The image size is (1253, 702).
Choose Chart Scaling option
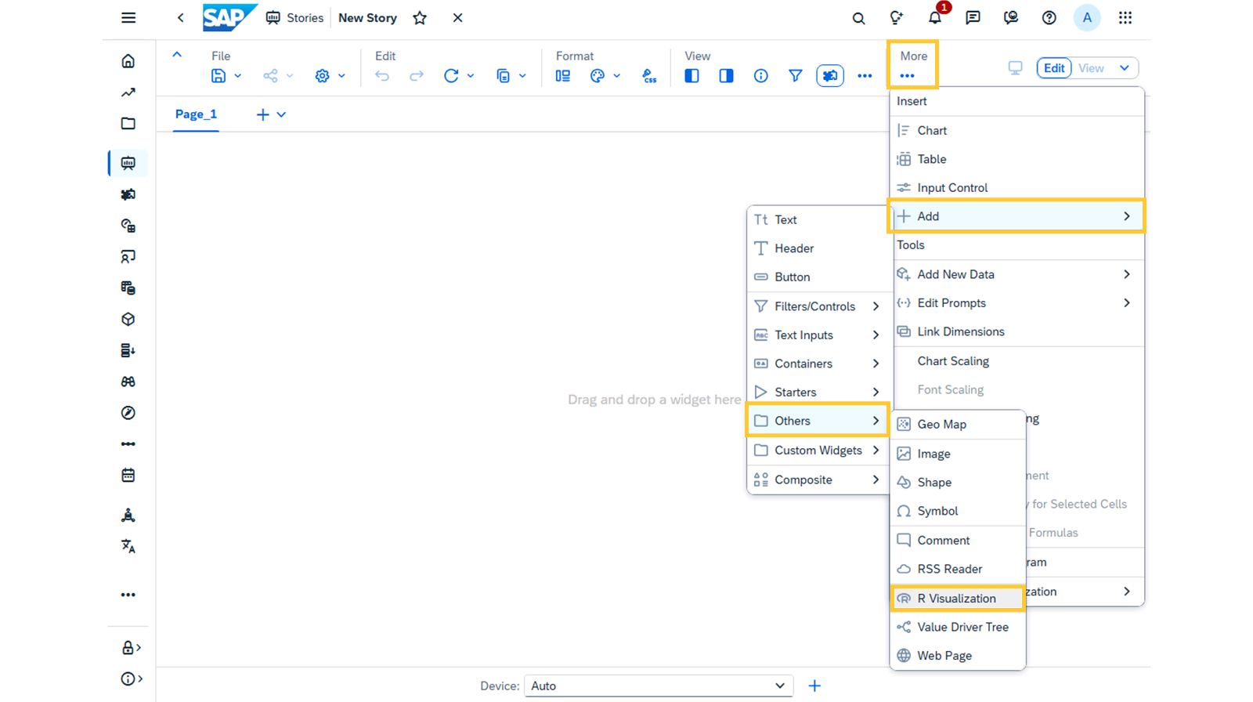click(1017, 361)
